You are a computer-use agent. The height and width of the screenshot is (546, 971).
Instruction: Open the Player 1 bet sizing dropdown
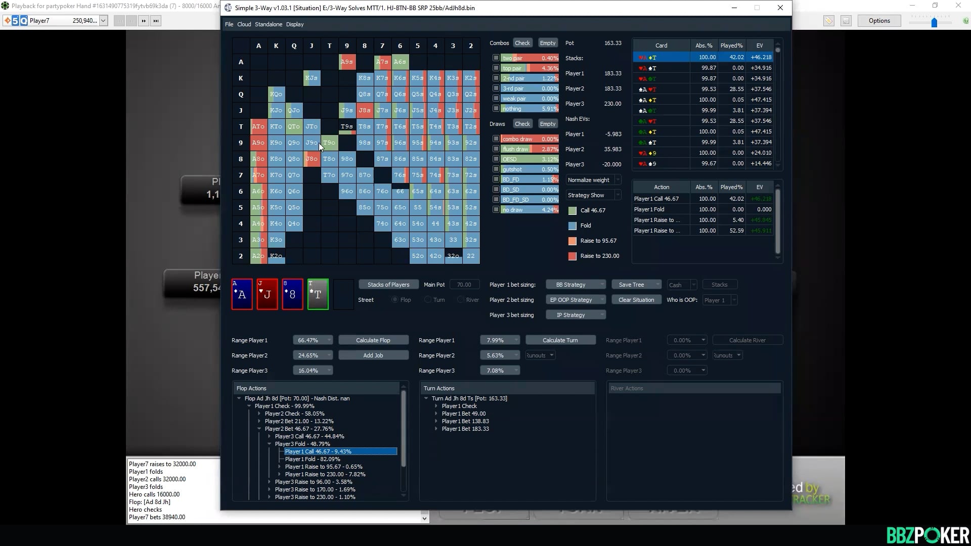(x=576, y=285)
